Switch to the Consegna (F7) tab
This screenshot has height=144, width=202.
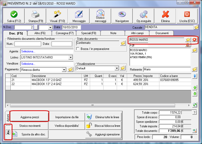click(x=64, y=33)
